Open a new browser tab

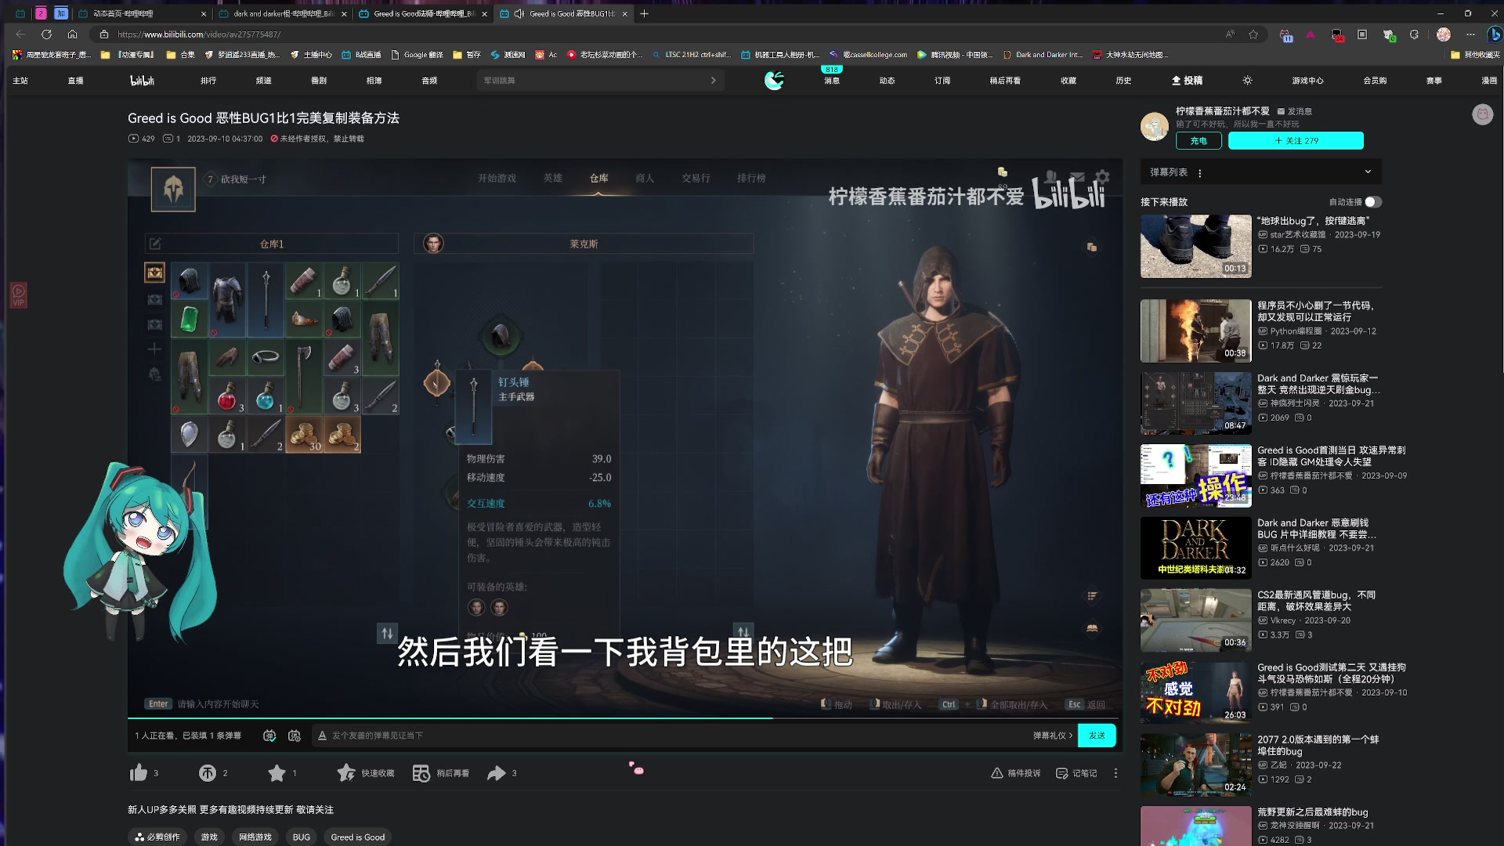pos(644,13)
